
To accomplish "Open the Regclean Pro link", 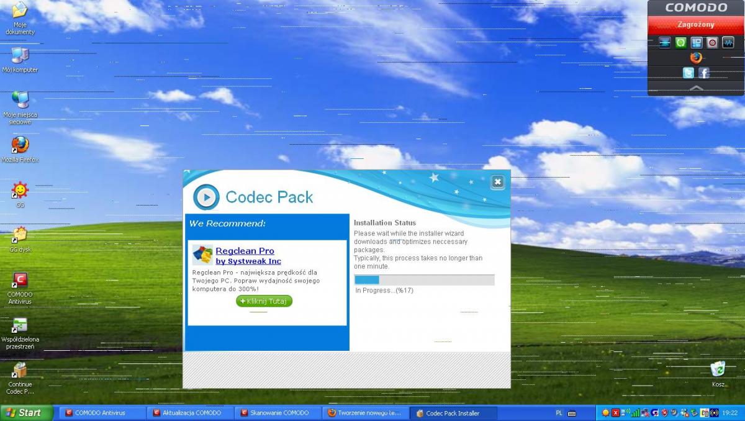I will (245, 251).
